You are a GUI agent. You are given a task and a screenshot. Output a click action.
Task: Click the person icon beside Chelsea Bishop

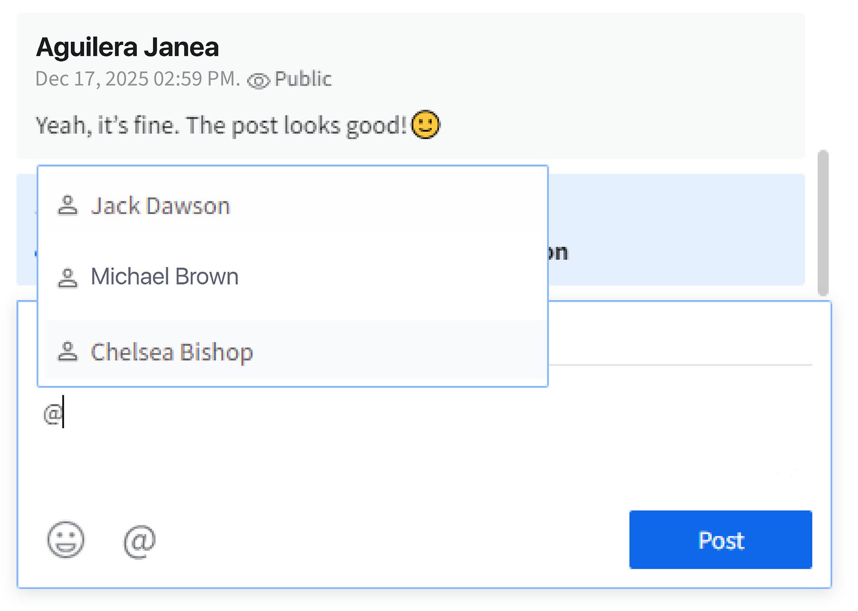[67, 352]
